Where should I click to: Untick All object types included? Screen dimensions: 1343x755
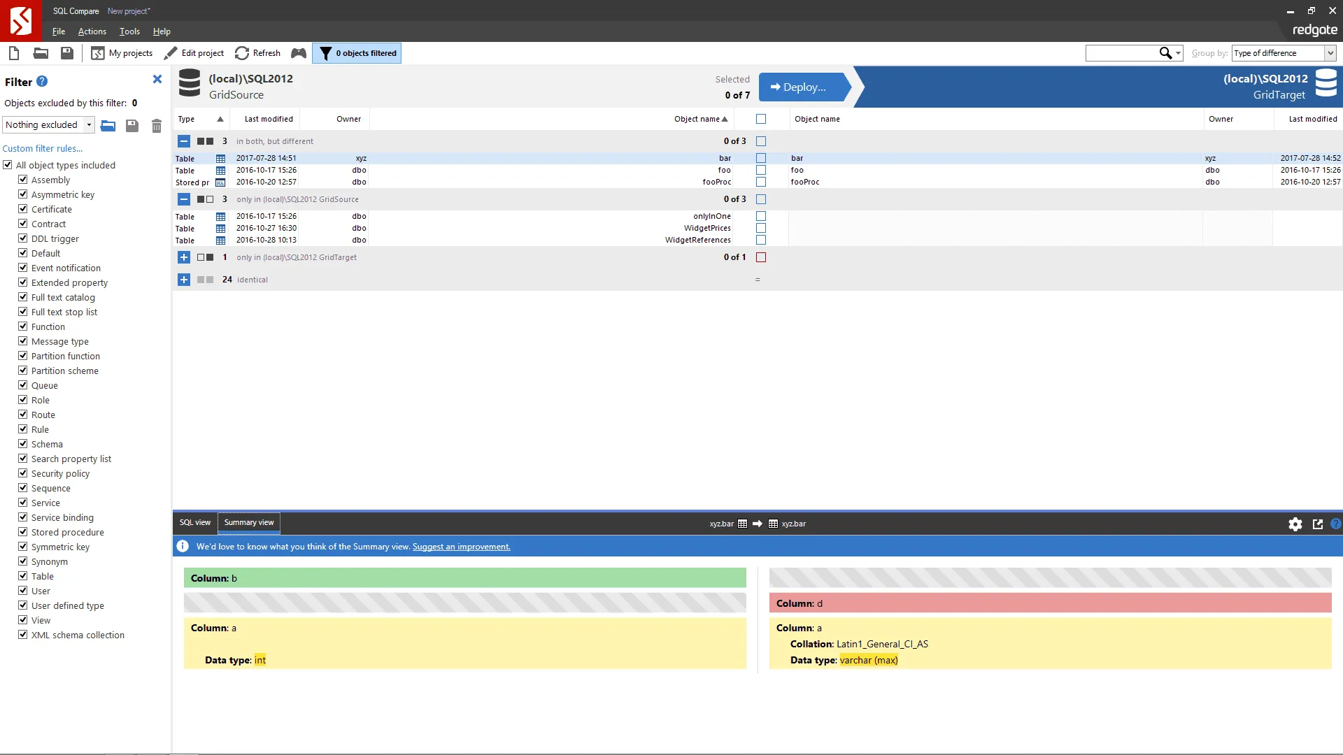(x=8, y=165)
